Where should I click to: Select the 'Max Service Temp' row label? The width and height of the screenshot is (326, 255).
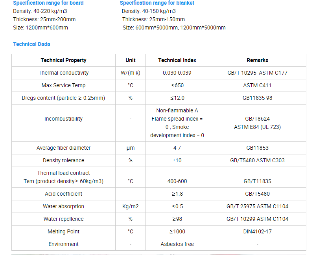tap(63, 85)
